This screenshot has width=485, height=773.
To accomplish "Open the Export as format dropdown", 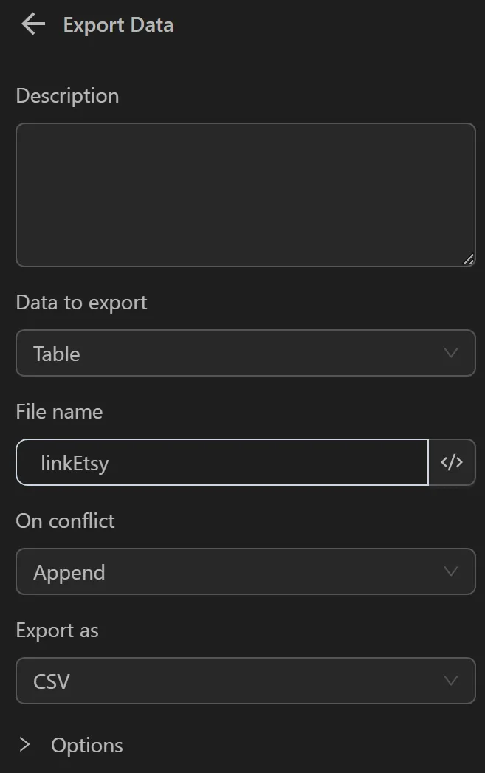I will tap(246, 681).
